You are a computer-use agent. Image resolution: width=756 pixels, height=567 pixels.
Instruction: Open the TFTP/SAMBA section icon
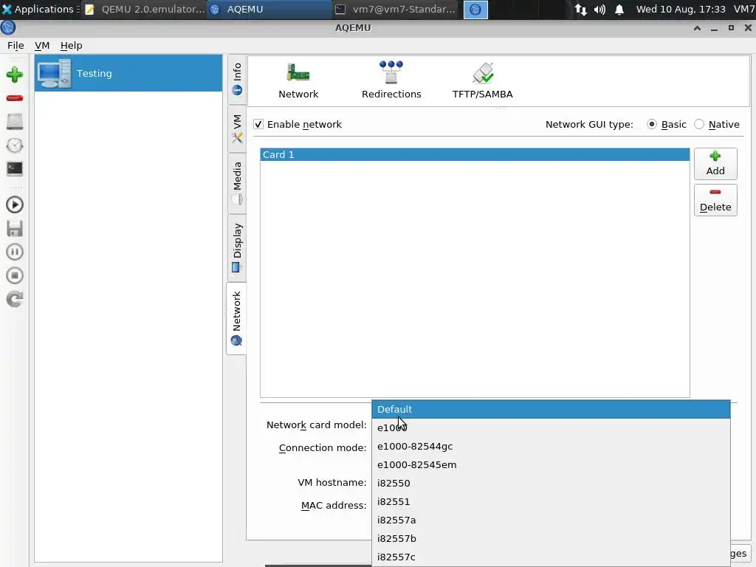point(482,80)
